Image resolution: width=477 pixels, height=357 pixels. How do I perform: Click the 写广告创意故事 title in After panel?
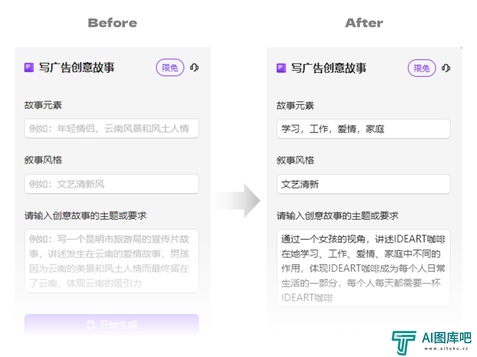coord(329,68)
